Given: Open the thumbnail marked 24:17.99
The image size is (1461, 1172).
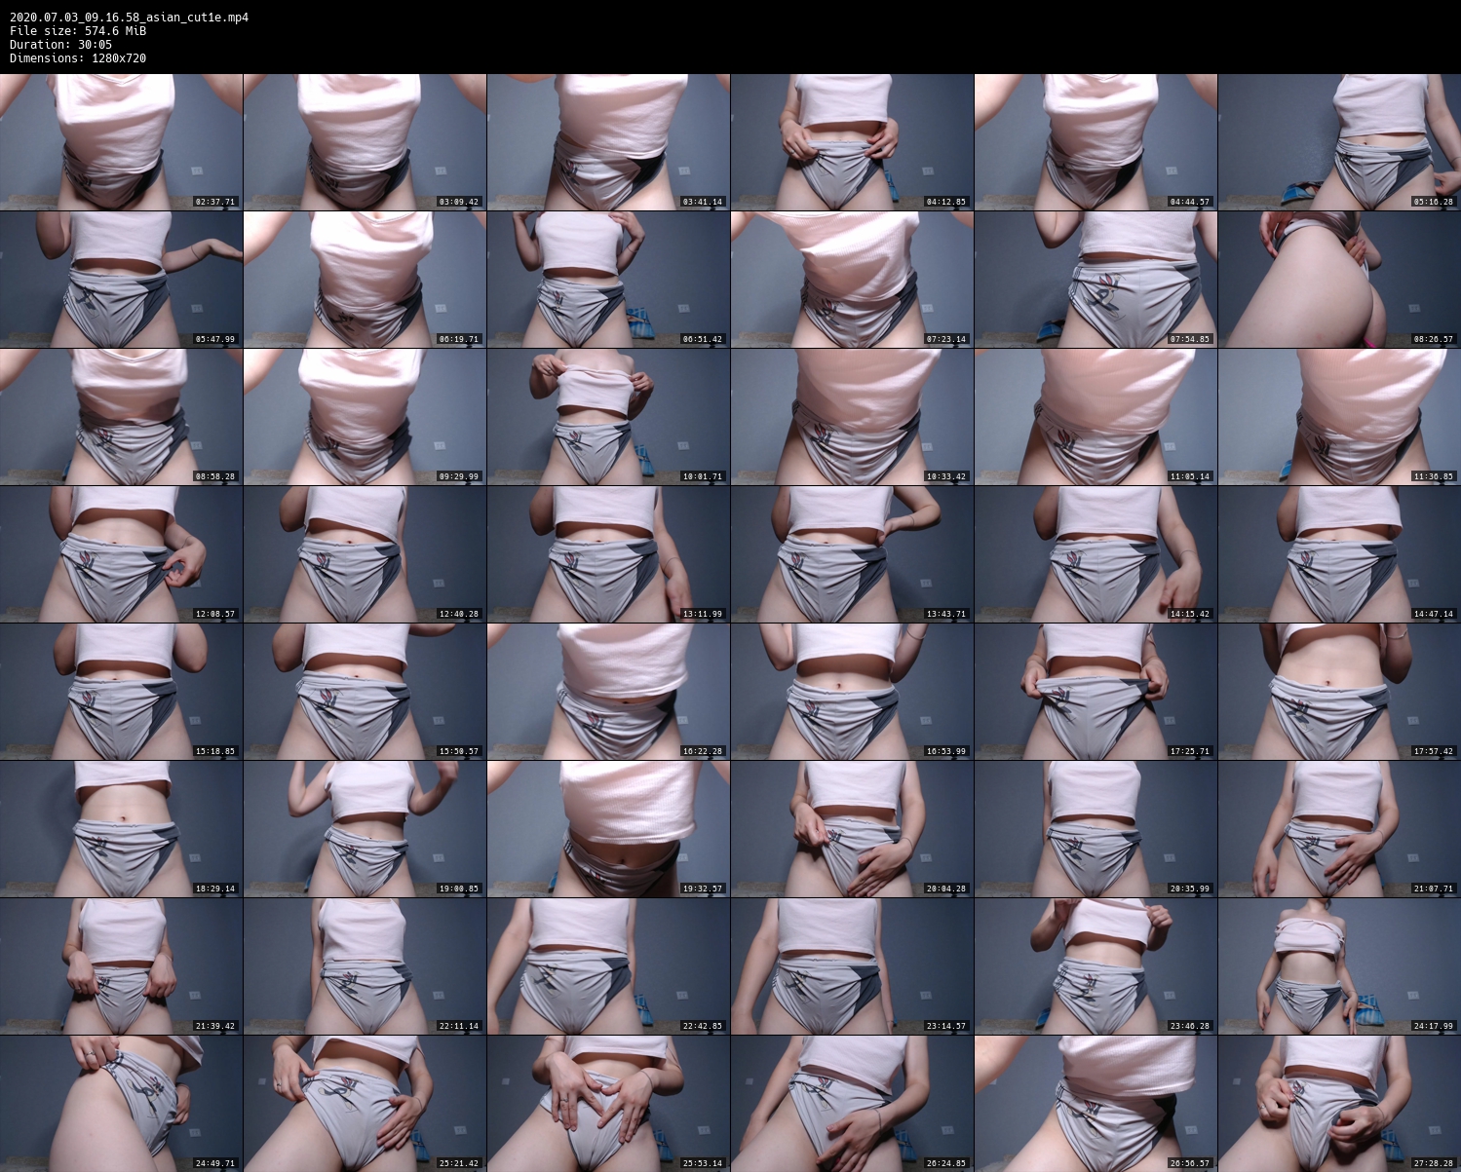Looking at the screenshot, I should tap(1339, 966).
